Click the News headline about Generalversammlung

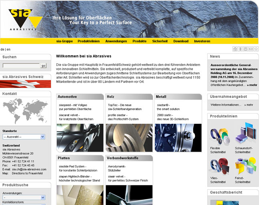coord(234,71)
